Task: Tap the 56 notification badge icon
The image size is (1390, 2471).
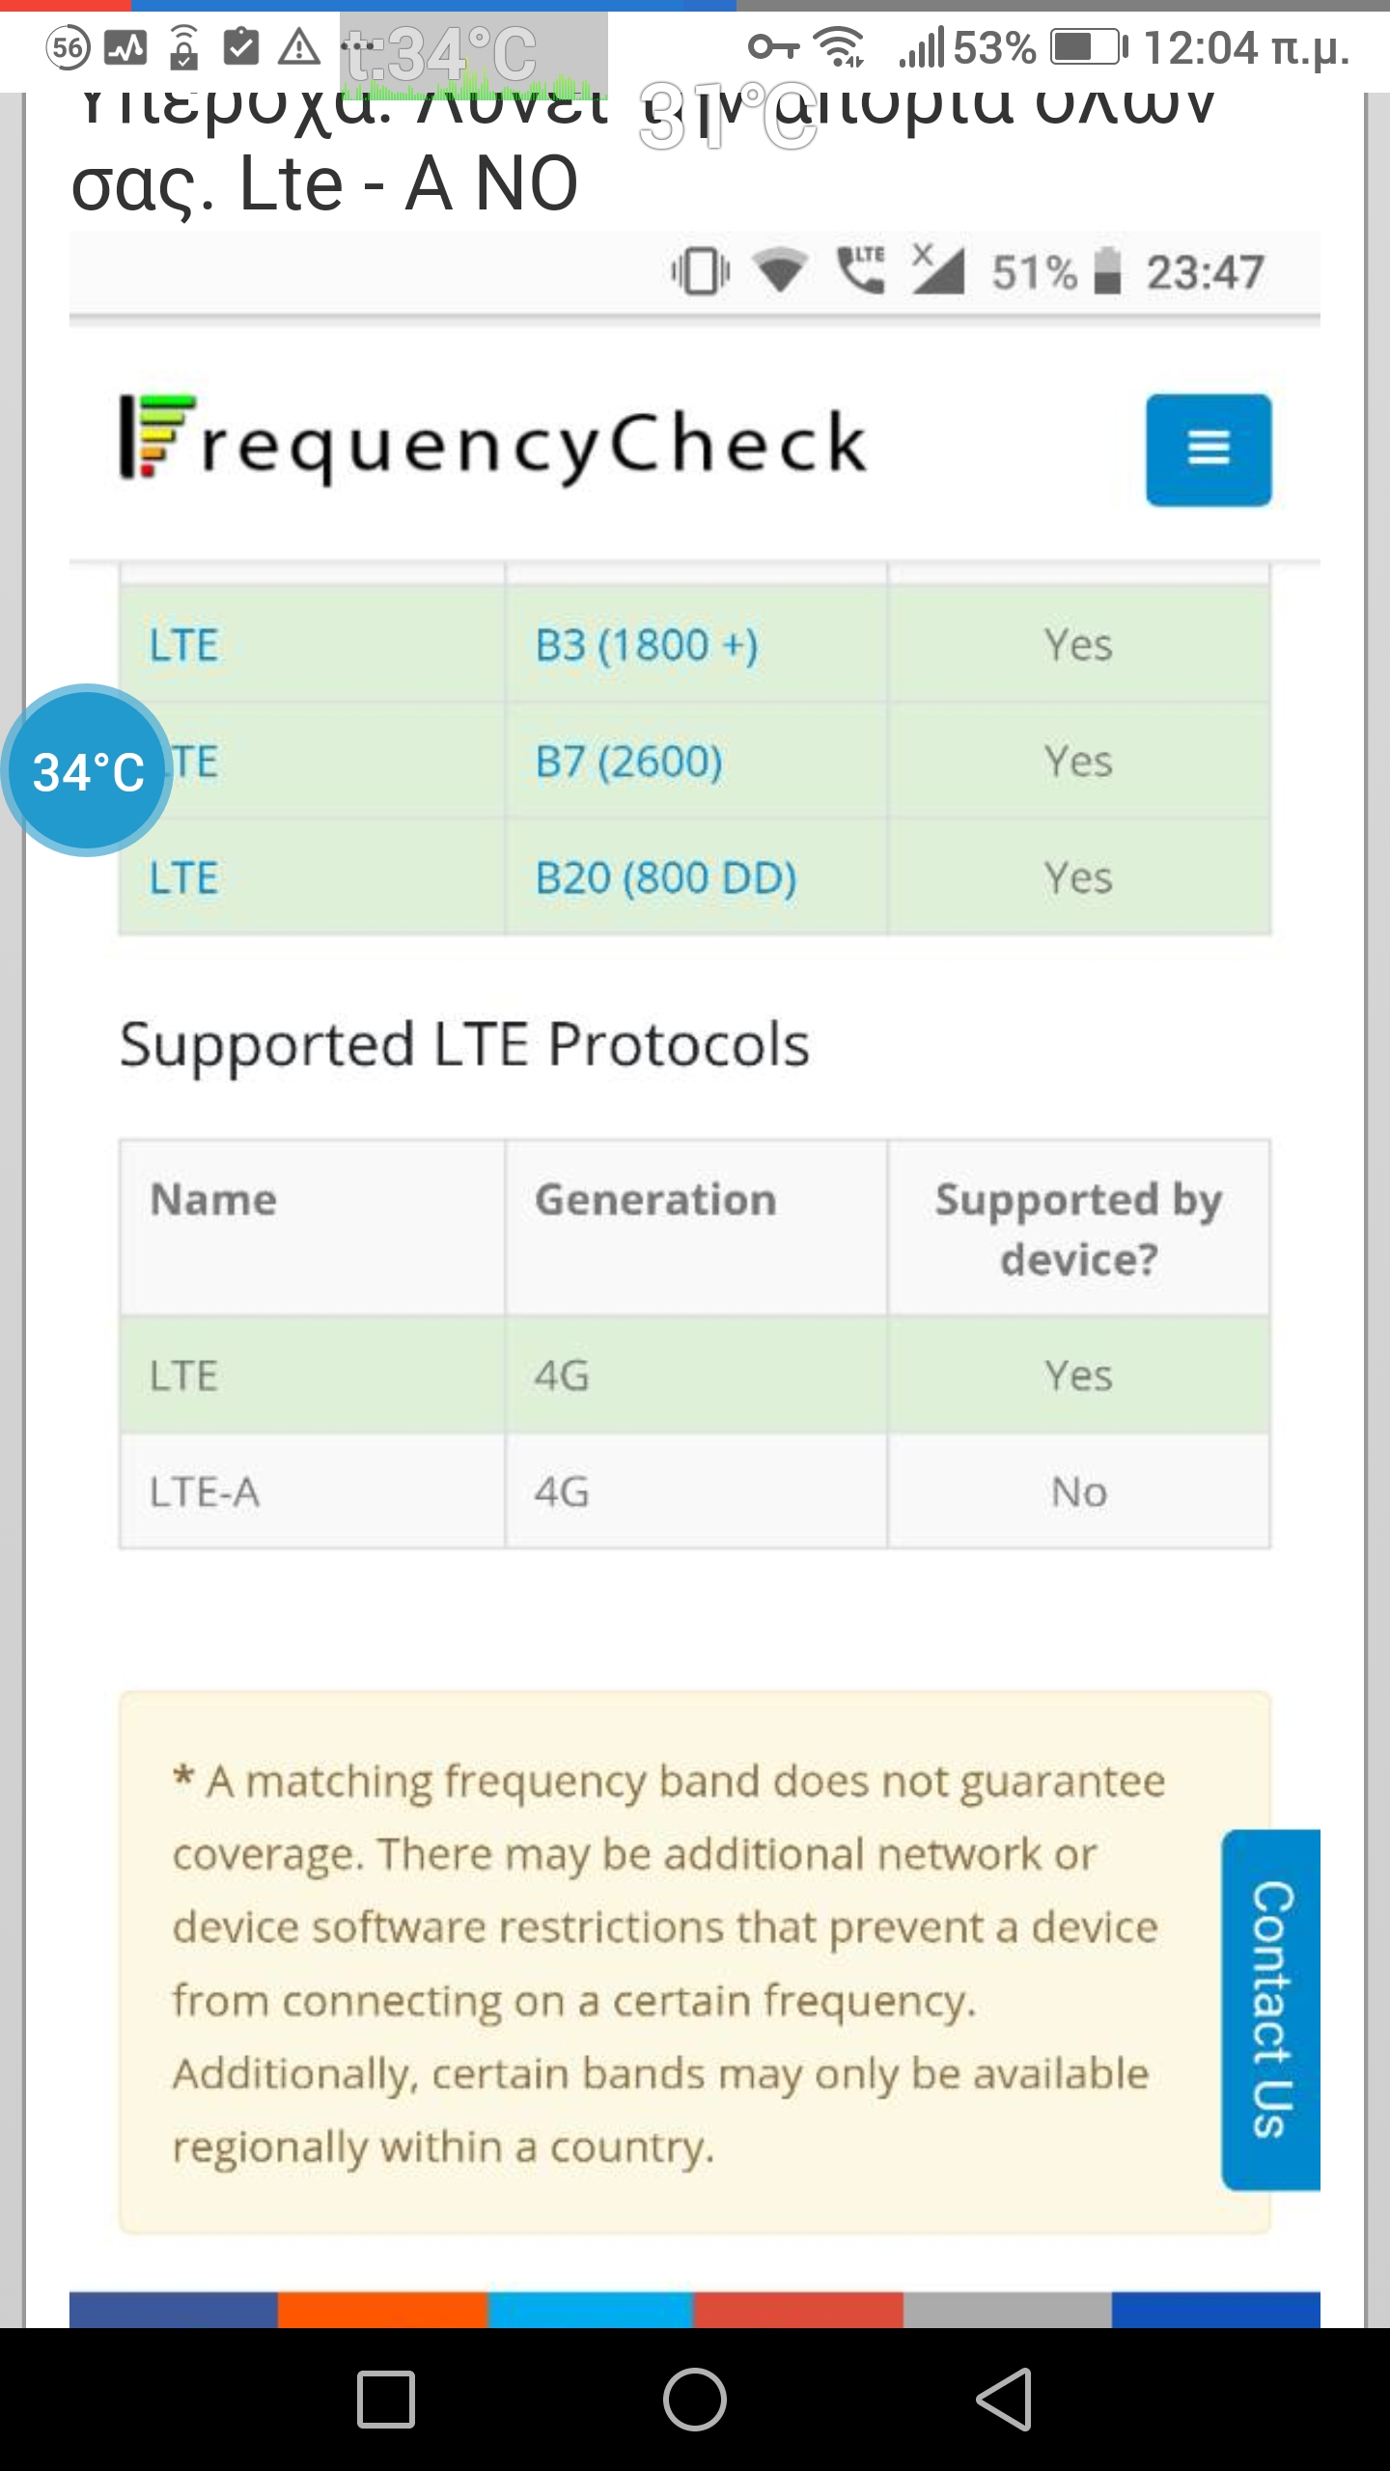Action: [x=68, y=47]
